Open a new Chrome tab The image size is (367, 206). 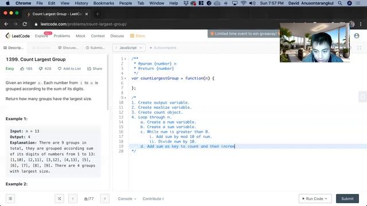click(97, 14)
